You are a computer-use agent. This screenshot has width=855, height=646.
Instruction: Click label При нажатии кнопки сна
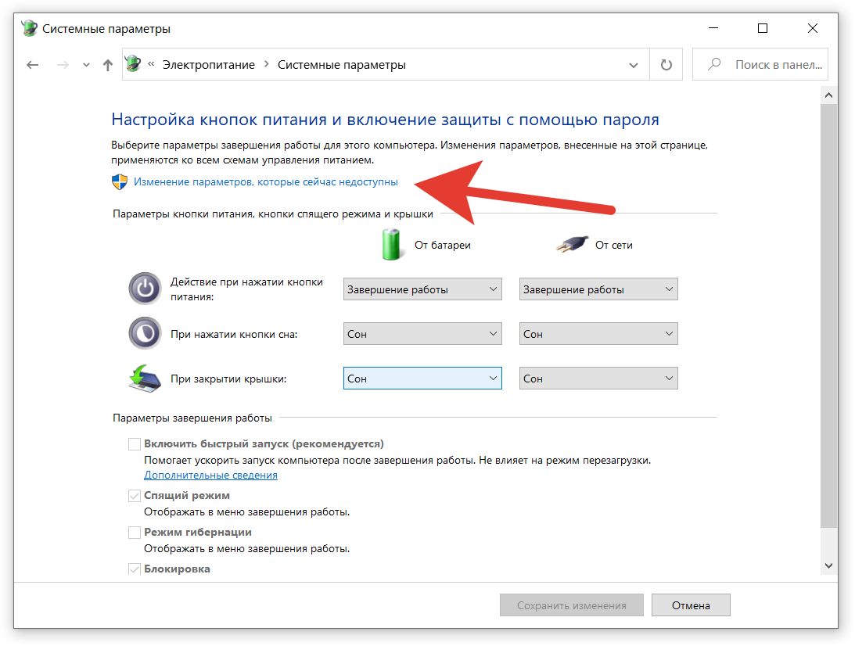pos(234,334)
